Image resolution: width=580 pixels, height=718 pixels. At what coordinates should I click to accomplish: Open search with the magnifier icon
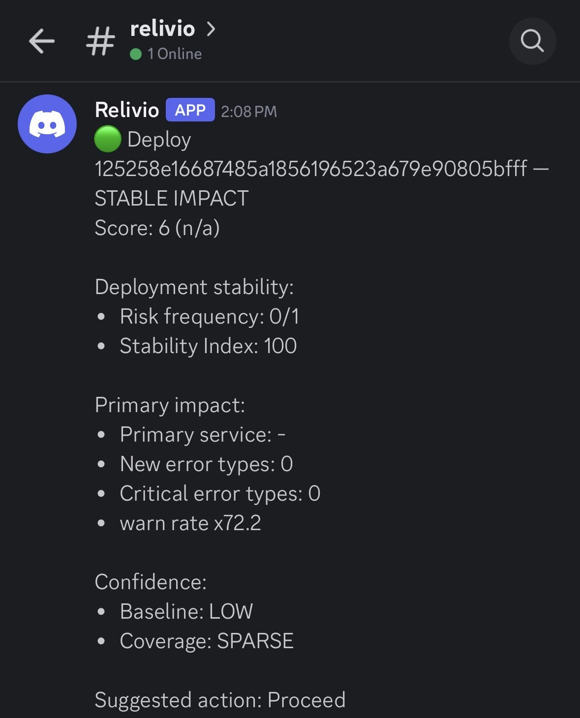[x=533, y=41]
